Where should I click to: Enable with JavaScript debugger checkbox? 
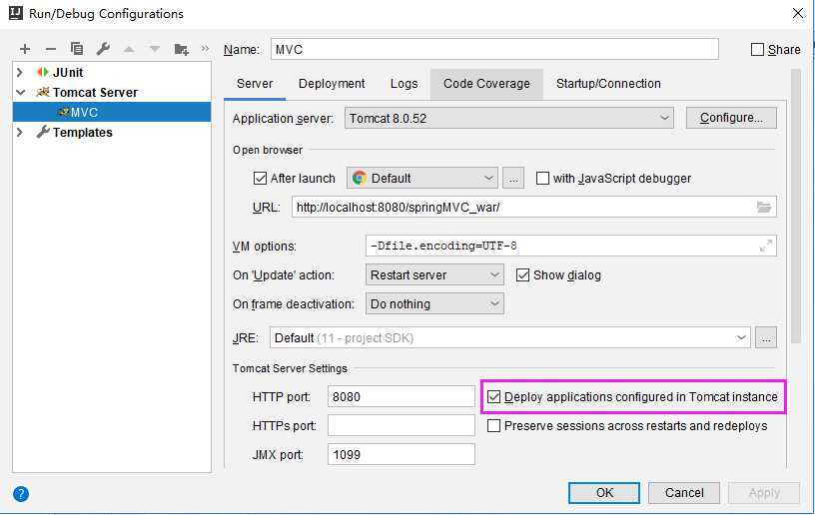coord(542,178)
